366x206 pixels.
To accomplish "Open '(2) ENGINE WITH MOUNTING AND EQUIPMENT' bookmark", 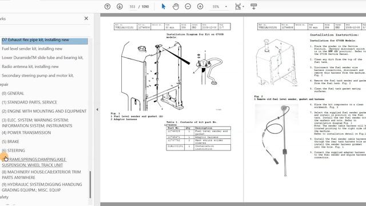I will pos(44,111).
